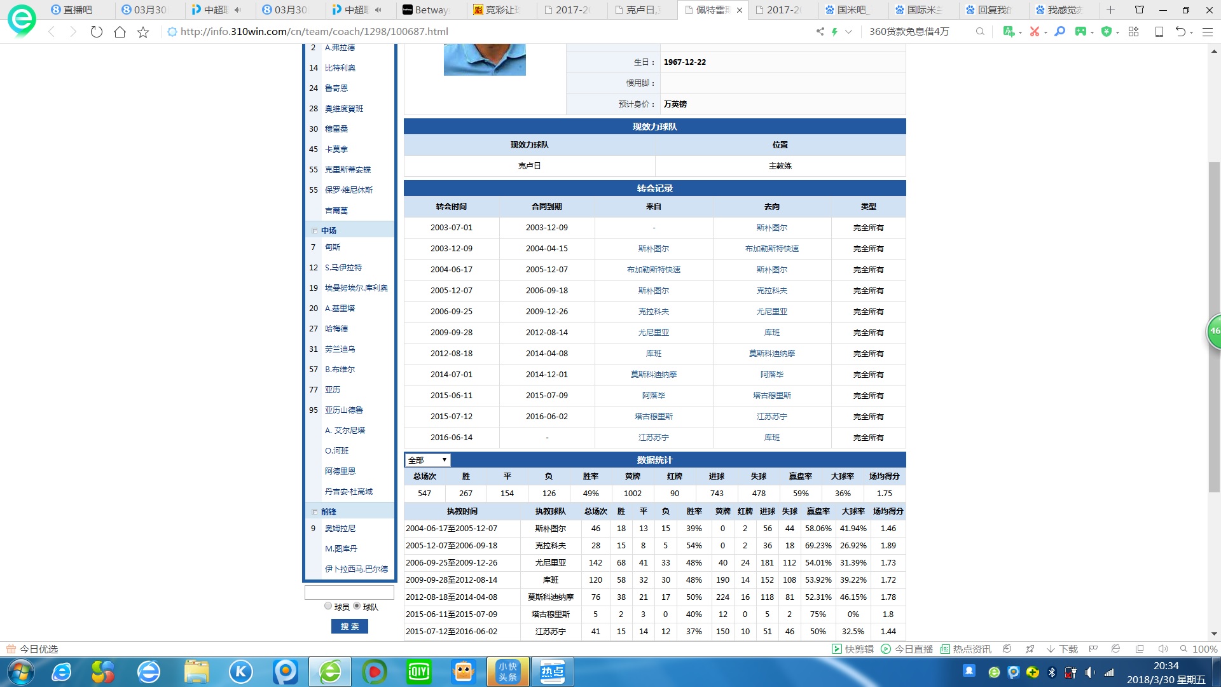The height and width of the screenshot is (687, 1221).
Task: Open iQIYI from the taskbar
Action: [x=418, y=672]
